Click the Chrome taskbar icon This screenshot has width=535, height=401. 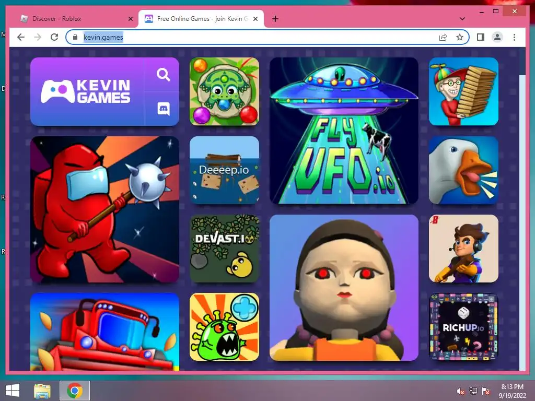(75, 391)
